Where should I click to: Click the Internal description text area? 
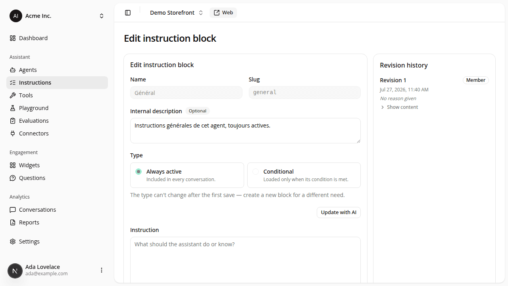pos(245,131)
